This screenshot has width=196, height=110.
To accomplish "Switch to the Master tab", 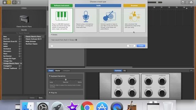I will point(58,71).
